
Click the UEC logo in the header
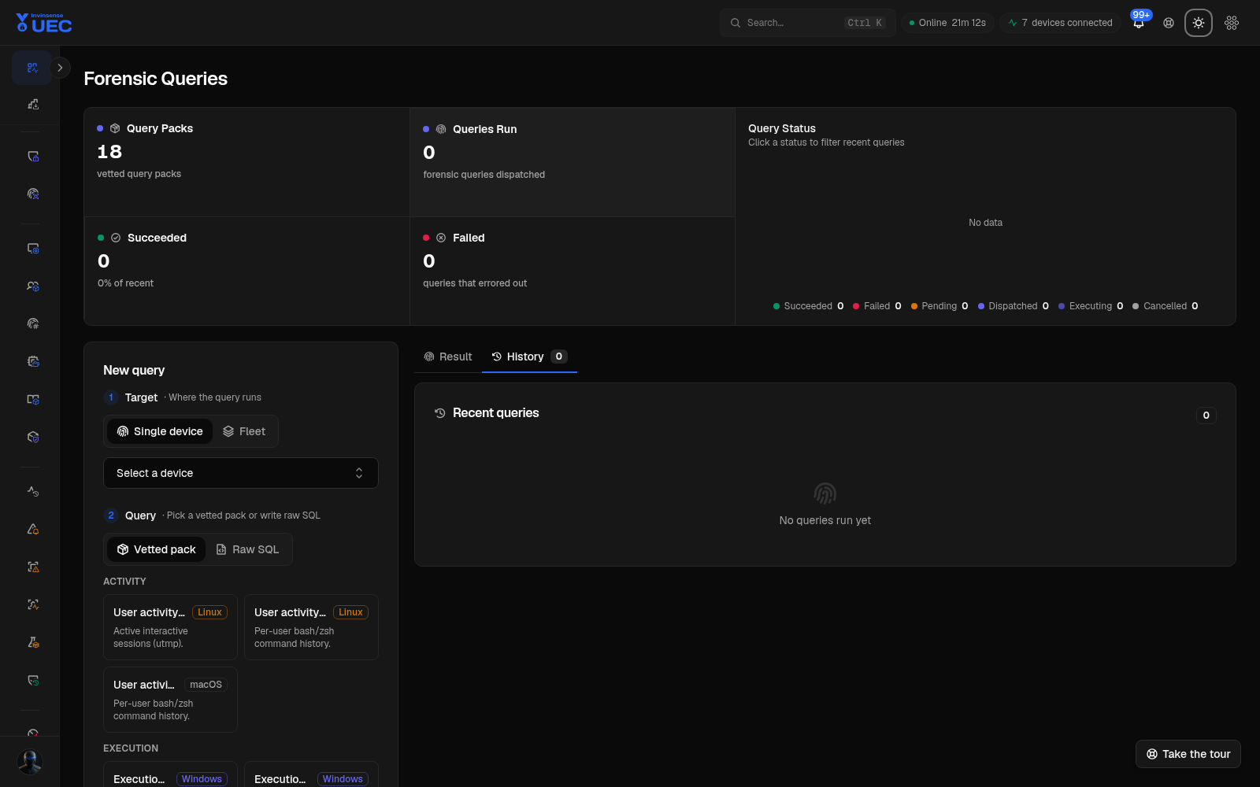pos(44,23)
